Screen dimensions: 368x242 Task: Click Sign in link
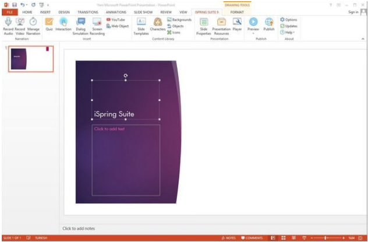pyautogui.click(x=353, y=12)
